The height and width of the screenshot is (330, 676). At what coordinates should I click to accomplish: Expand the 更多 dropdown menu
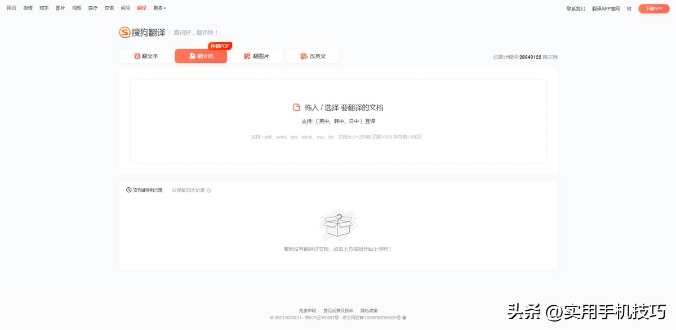pos(159,8)
